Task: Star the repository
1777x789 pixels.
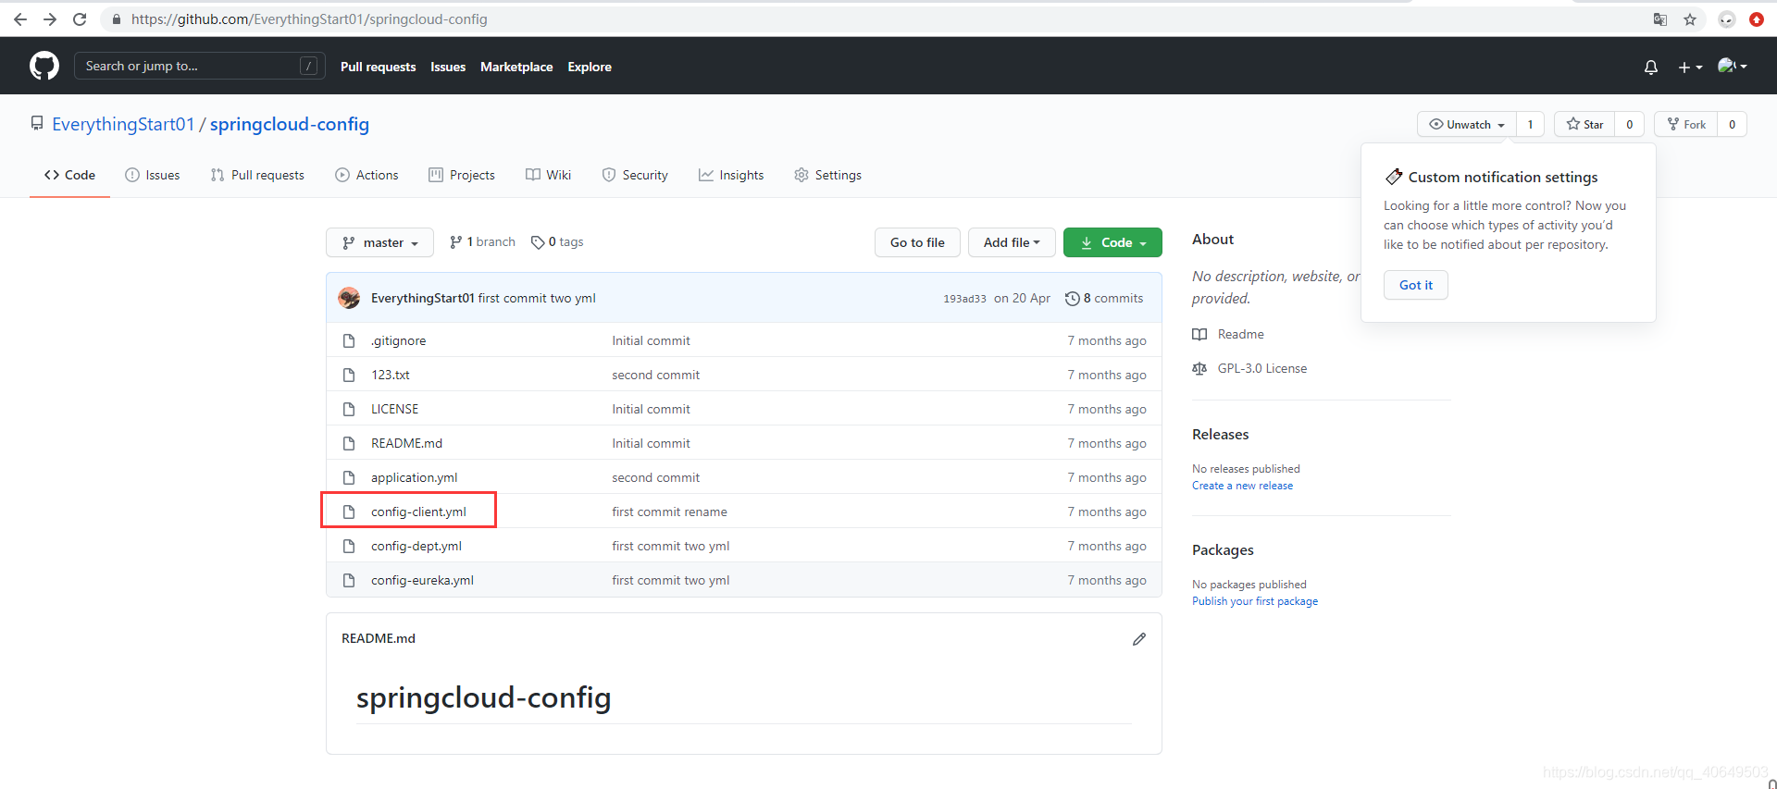Action: click(1584, 124)
